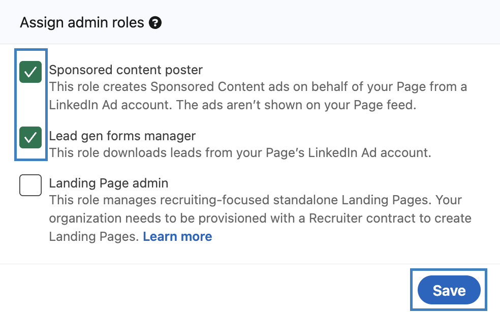Save the admin role assignments
This screenshot has width=500, height=312.
[x=449, y=290]
